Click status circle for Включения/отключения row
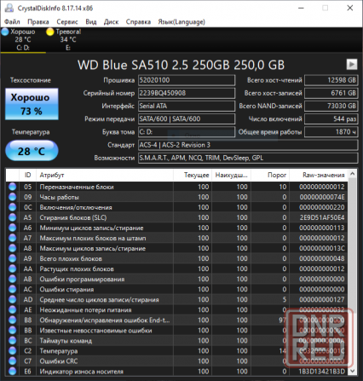Viewport: 363px width, 381px height. pyautogui.click(x=12, y=207)
